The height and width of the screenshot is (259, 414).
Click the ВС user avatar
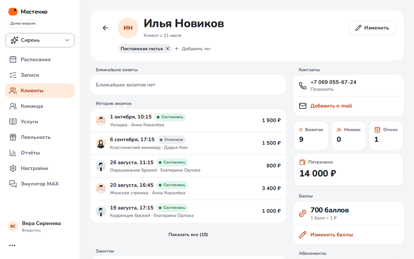pos(13,226)
